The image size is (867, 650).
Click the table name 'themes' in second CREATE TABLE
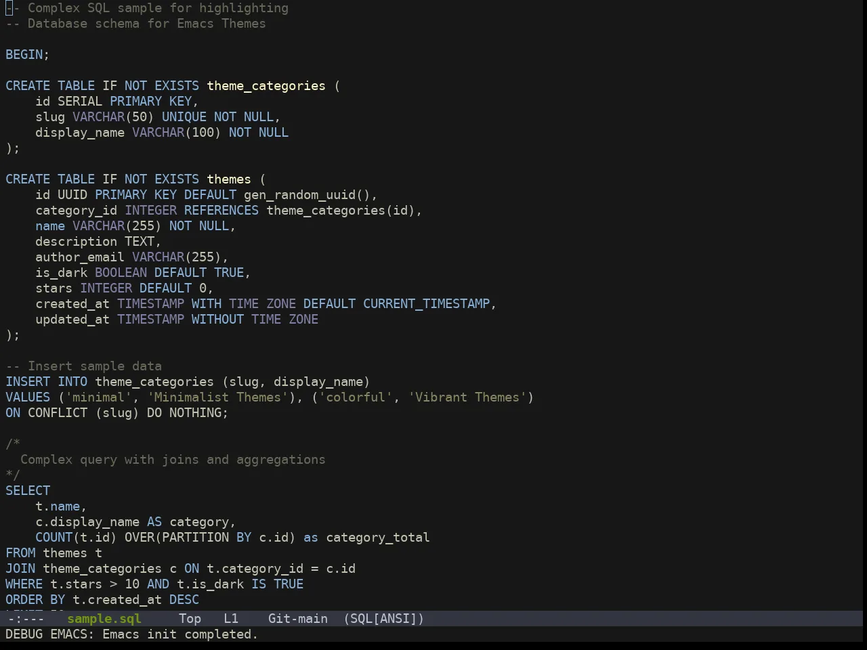[x=229, y=179]
